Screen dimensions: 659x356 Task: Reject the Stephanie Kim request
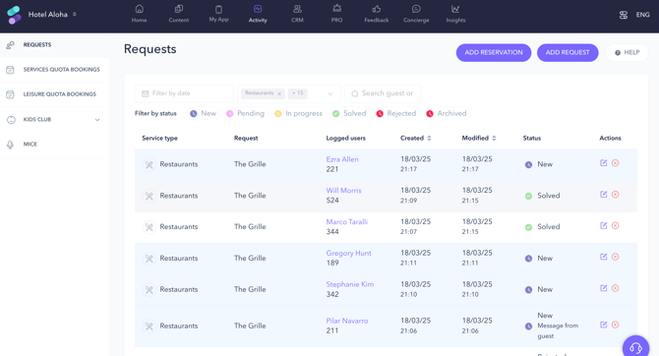coord(616,288)
